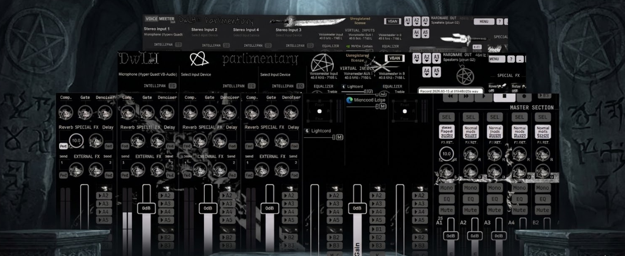The image size is (625, 256).
Task: Click Microphone (Hyper Quast VB-Audio) device in middle window
Action: 148,75
